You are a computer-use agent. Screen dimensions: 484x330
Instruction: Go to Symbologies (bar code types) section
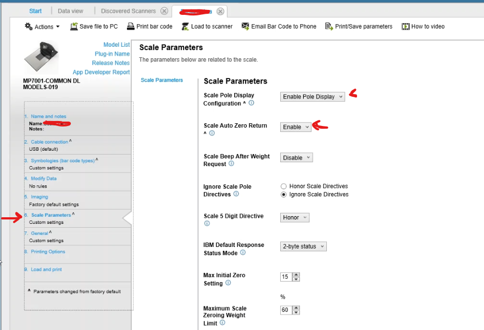(x=62, y=160)
